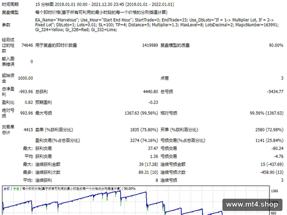The height and width of the screenshot is (215, 287).
Task: Click the '点差' spread label
Action: click(x=165, y=78)
